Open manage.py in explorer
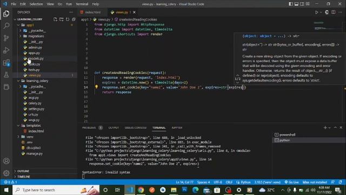Viewport: 346px width, 195px height. pyautogui.click(x=35, y=153)
